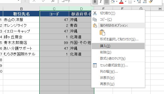This screenshot has width=164, height=94.
Task: Select 削除(D) in context menu
Action: point(118,52)
